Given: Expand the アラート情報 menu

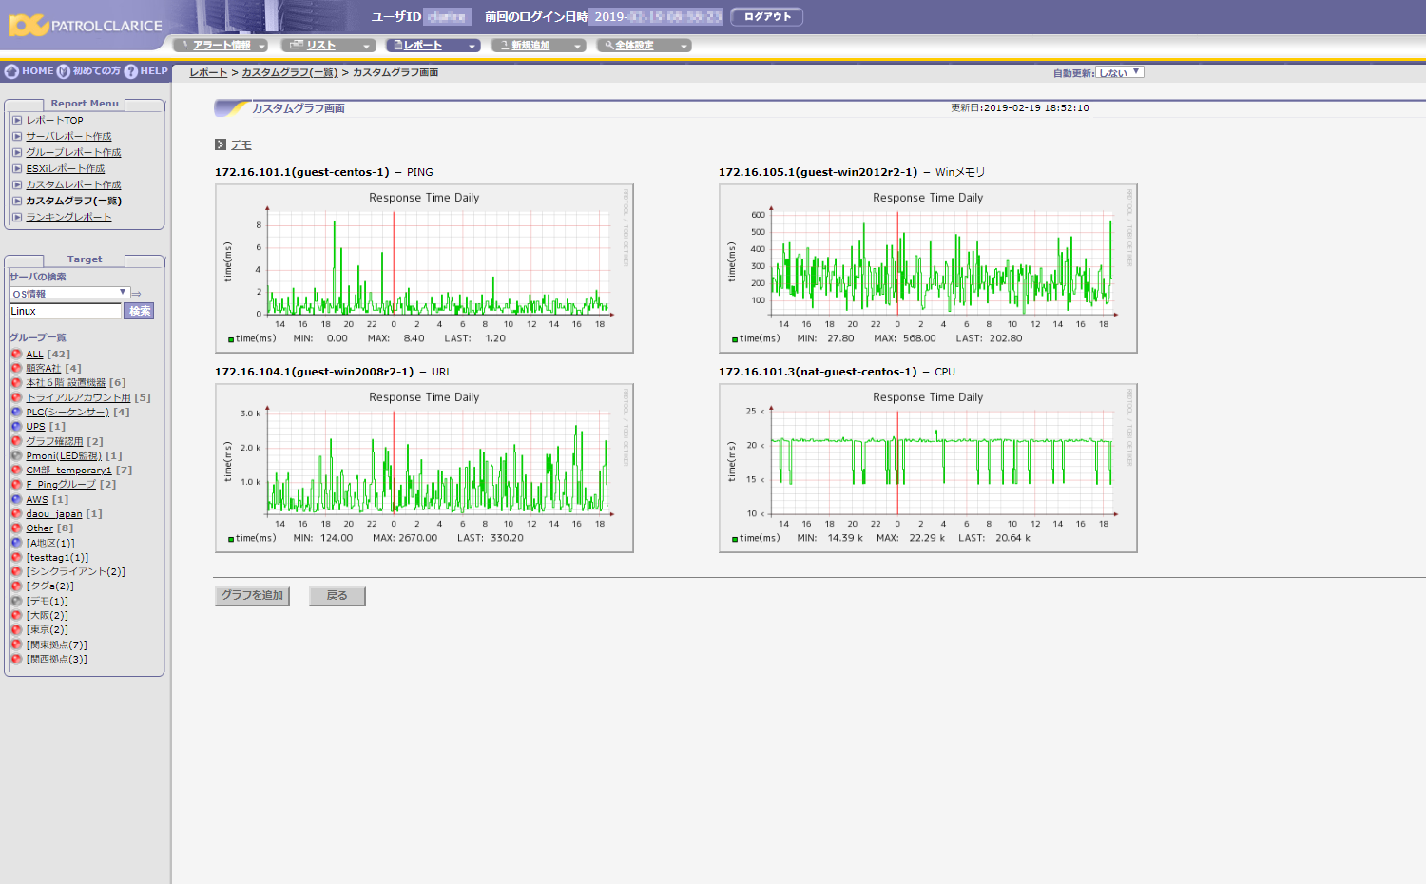Looking at the screenshot, I should coord(222,45).
